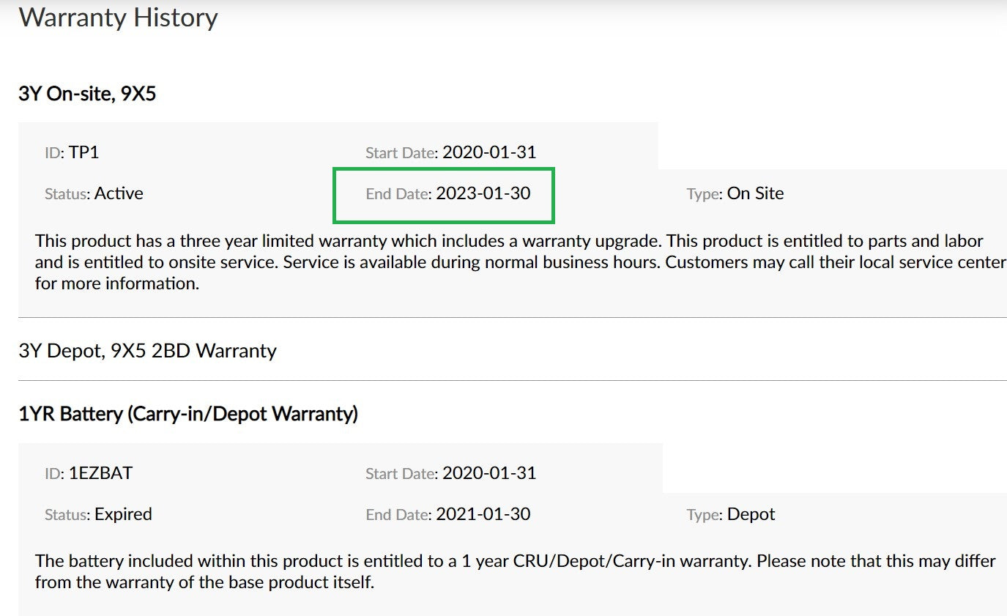Click the first Start Date 2020-01-31
Viewport: 1007px width, 616px height.
pos(489,152)
